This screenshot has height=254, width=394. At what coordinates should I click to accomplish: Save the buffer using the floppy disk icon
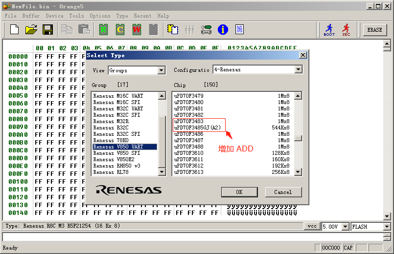click(x=47, y=30)
